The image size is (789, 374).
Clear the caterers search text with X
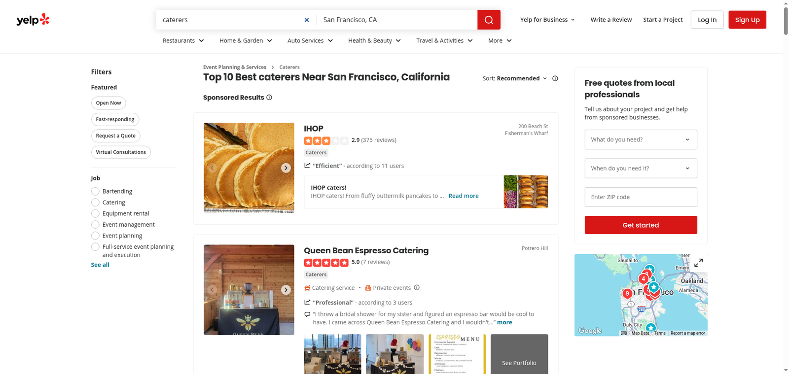tap(307, 20)
